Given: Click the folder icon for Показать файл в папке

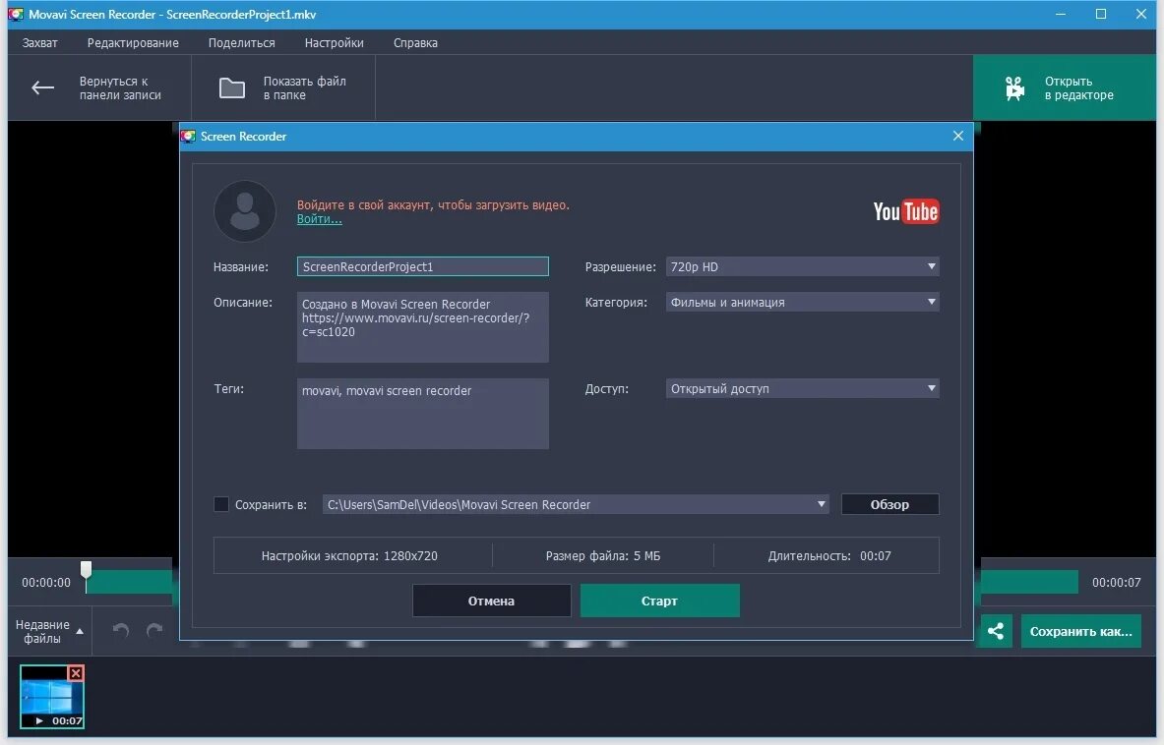Looking at the screenshot, I should tap(231, 87).
